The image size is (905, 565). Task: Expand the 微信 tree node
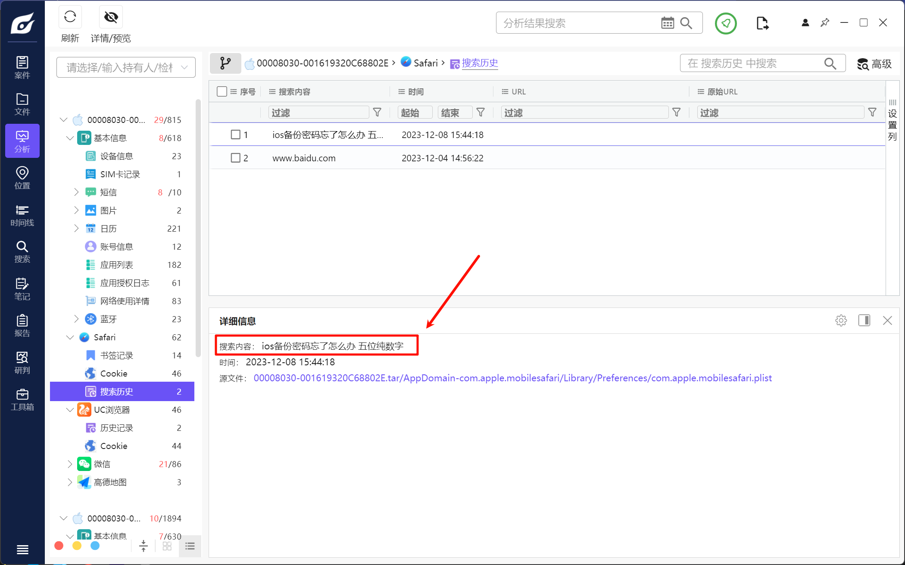(70, 464)
